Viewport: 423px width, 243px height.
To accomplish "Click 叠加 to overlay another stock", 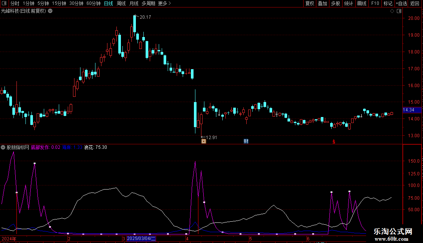I will pos(323,3).
